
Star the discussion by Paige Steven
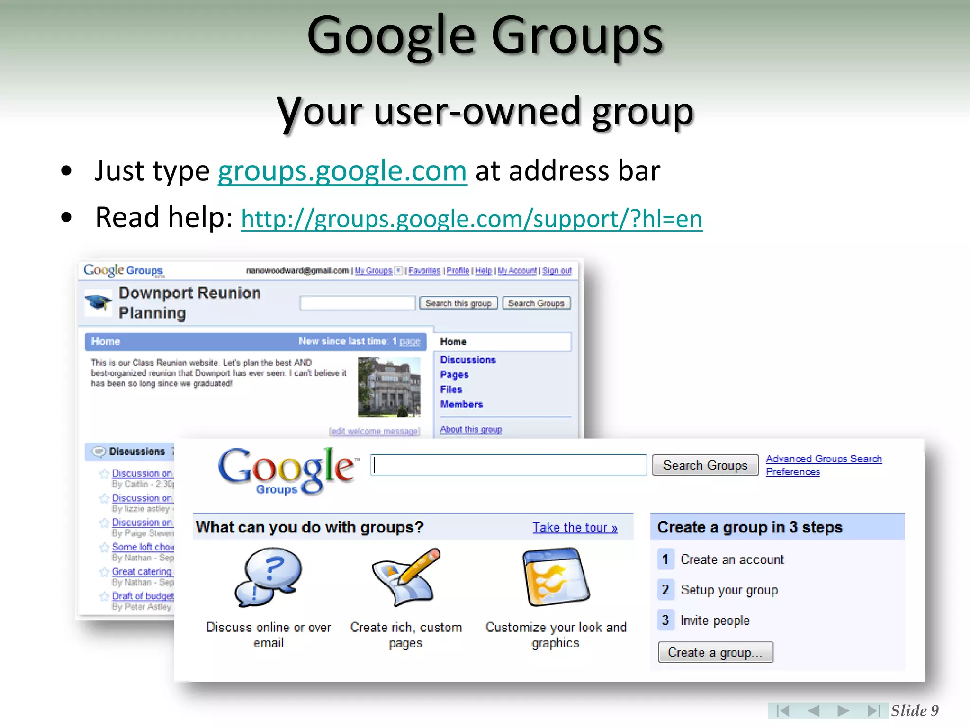tap(104, 523)
